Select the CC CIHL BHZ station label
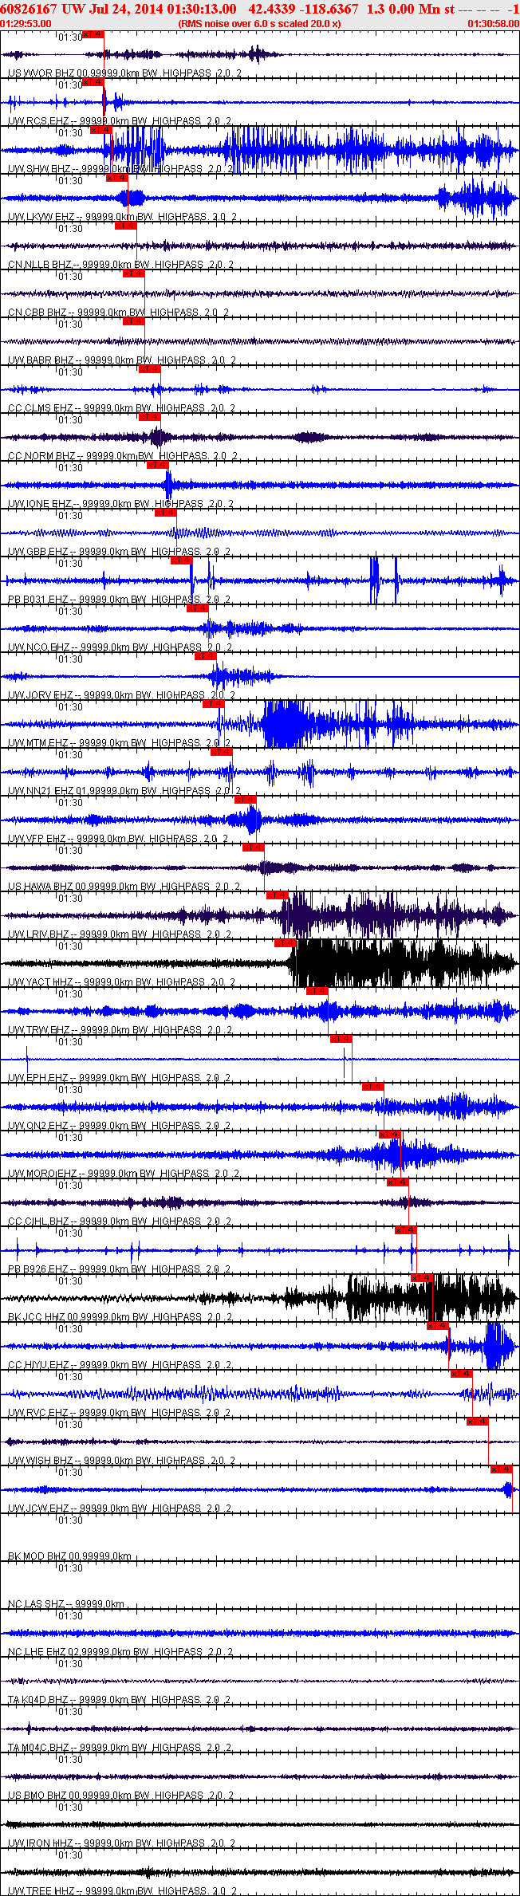Viewport: 520px width, 1896px height. click(120, 1221)
